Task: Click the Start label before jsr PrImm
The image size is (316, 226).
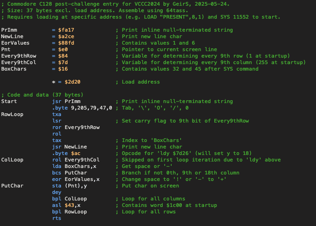Action: 9,101
